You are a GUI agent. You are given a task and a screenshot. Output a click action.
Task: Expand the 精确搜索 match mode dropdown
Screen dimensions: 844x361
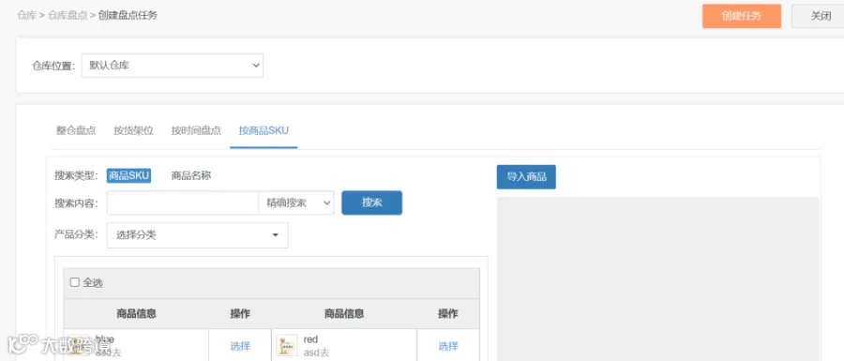pyautogui.click(x=296, y=203)
